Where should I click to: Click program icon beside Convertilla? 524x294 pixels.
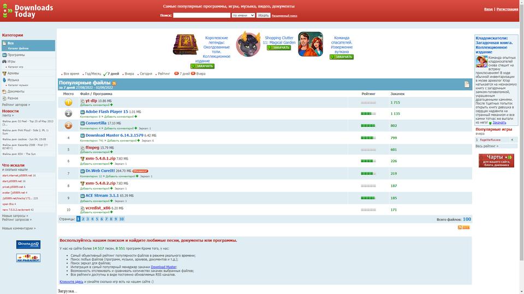pyautogui.click(x=82, y=124)
